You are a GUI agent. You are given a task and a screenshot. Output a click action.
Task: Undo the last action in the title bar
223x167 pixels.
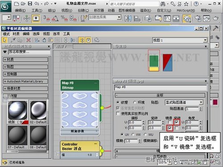pyautogui.click(x=37, y=4)
